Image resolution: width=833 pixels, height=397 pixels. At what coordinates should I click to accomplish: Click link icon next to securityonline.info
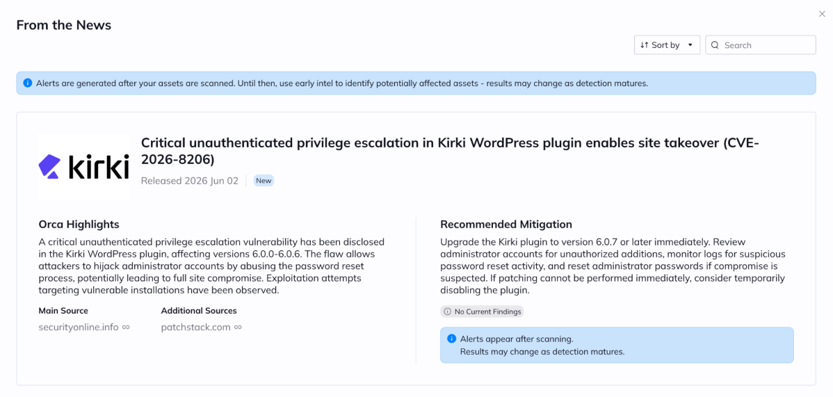tap(126, 327)
